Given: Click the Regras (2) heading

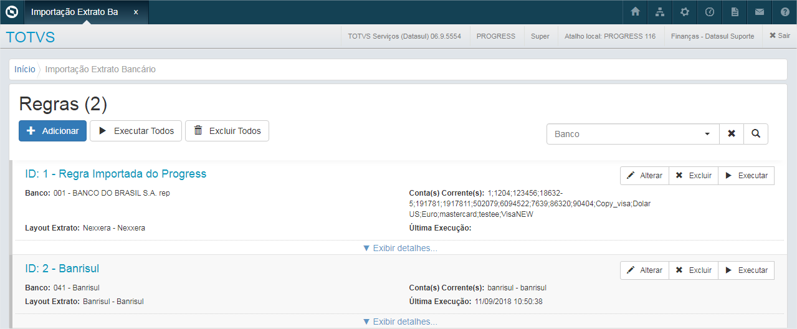Looking at the screenshot, I should click(64, 104).
